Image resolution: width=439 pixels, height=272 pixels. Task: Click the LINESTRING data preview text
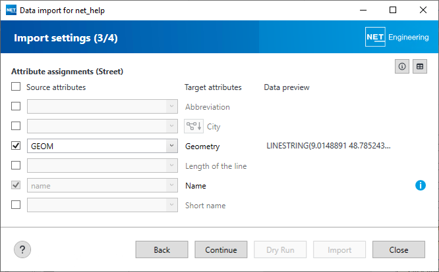click(x=328, y=146)
